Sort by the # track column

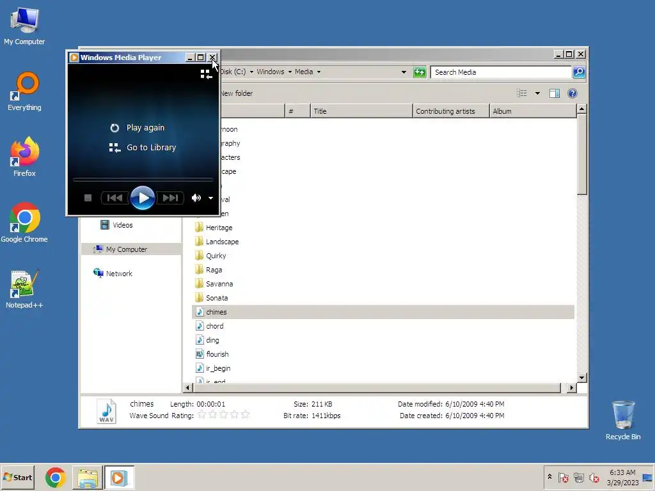(x=297, y=111)
